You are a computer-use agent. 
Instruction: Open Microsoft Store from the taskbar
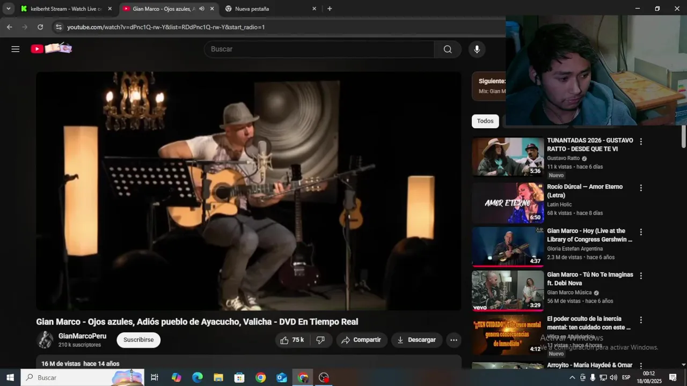point(239,377)
